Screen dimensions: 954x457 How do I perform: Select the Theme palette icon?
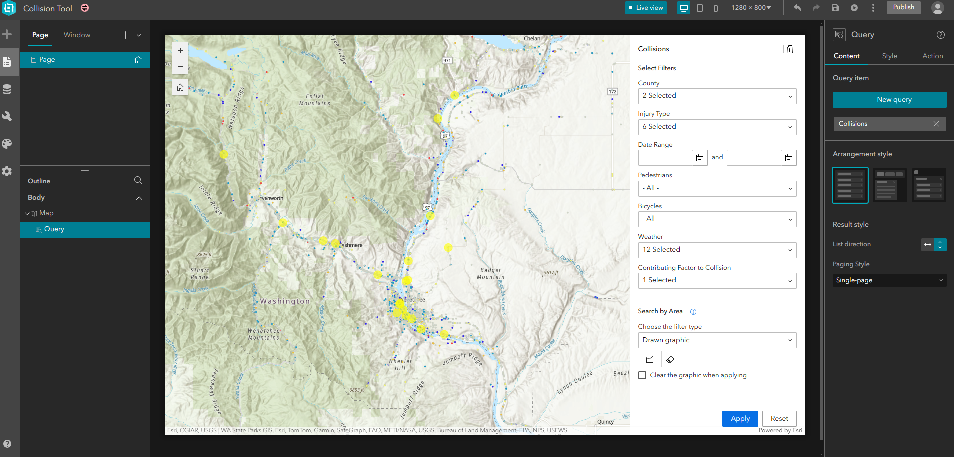pos(7,144)
